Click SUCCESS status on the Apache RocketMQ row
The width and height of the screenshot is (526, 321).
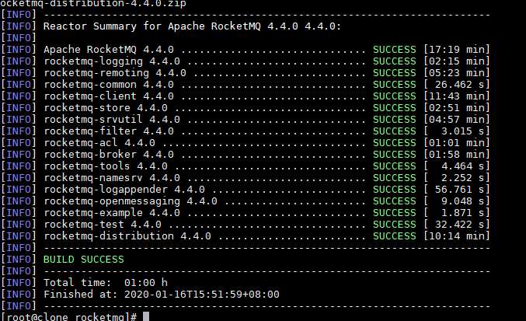395,50
